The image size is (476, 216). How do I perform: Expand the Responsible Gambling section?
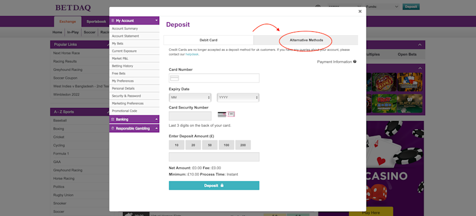tap(157, 129)
